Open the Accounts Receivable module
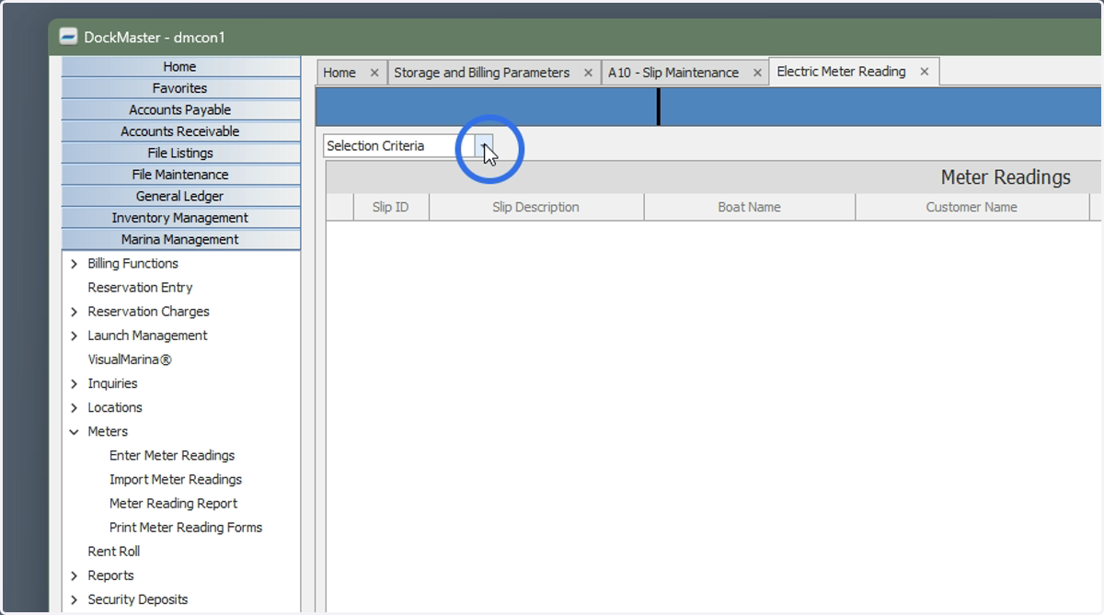1104x615 pixels. pos(180,131)
